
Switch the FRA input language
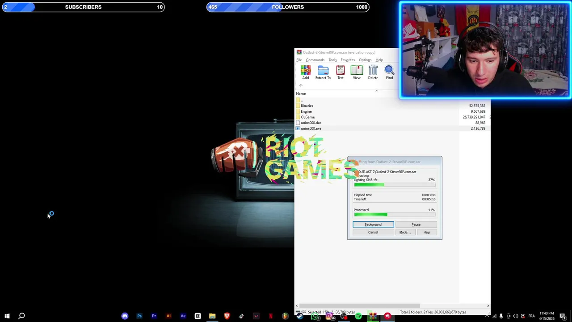(531, 316)
